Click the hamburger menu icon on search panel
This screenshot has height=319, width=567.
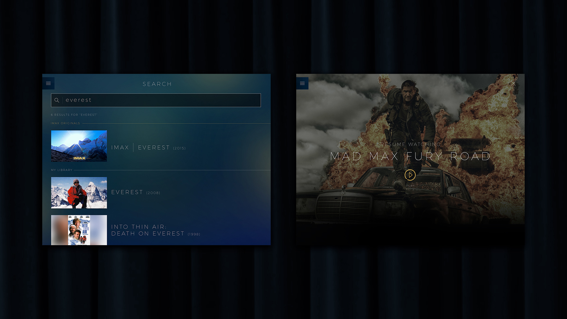pos(48,83)
